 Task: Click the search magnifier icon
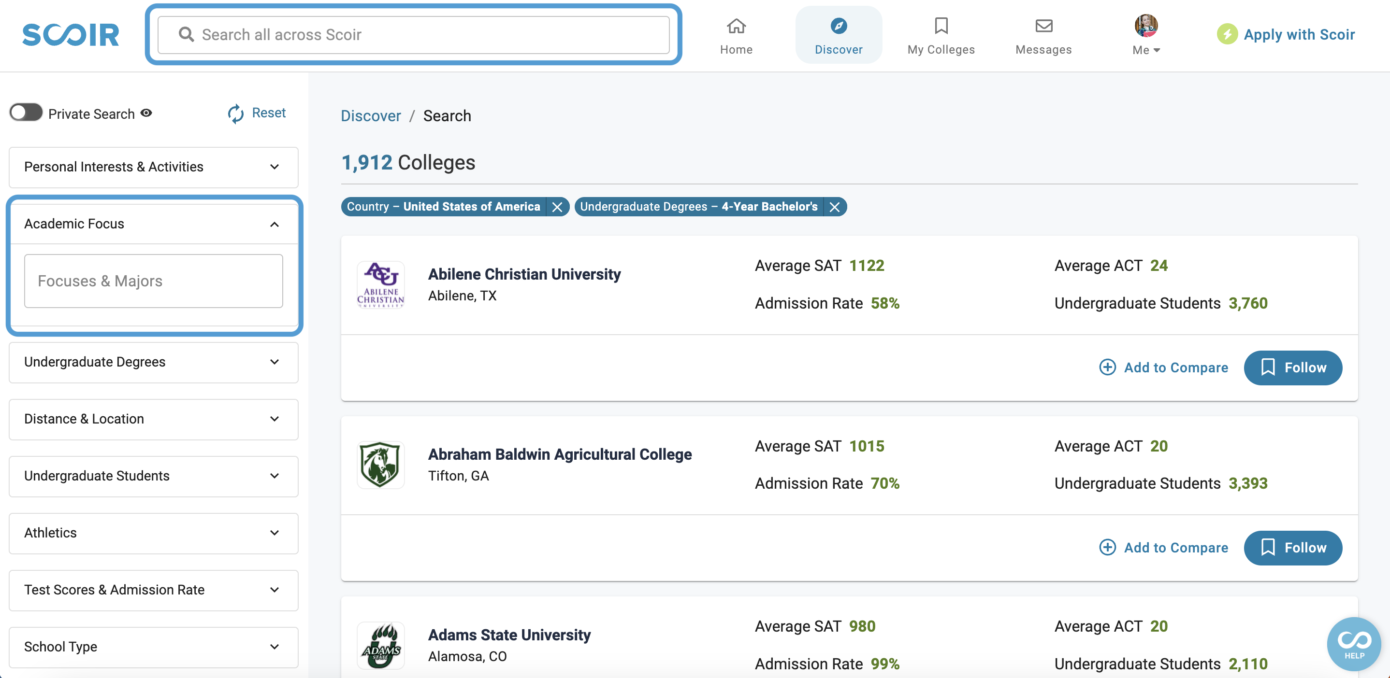click(186, 34)
